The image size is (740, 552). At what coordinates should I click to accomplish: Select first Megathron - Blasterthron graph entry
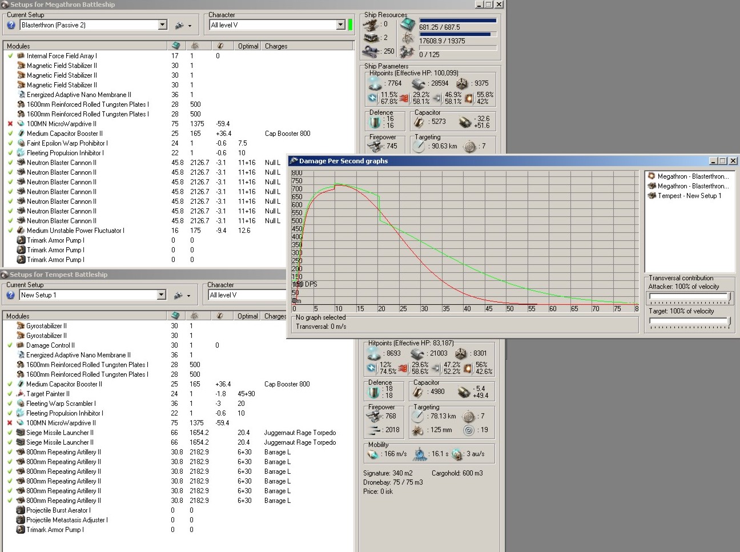[692, 176]
